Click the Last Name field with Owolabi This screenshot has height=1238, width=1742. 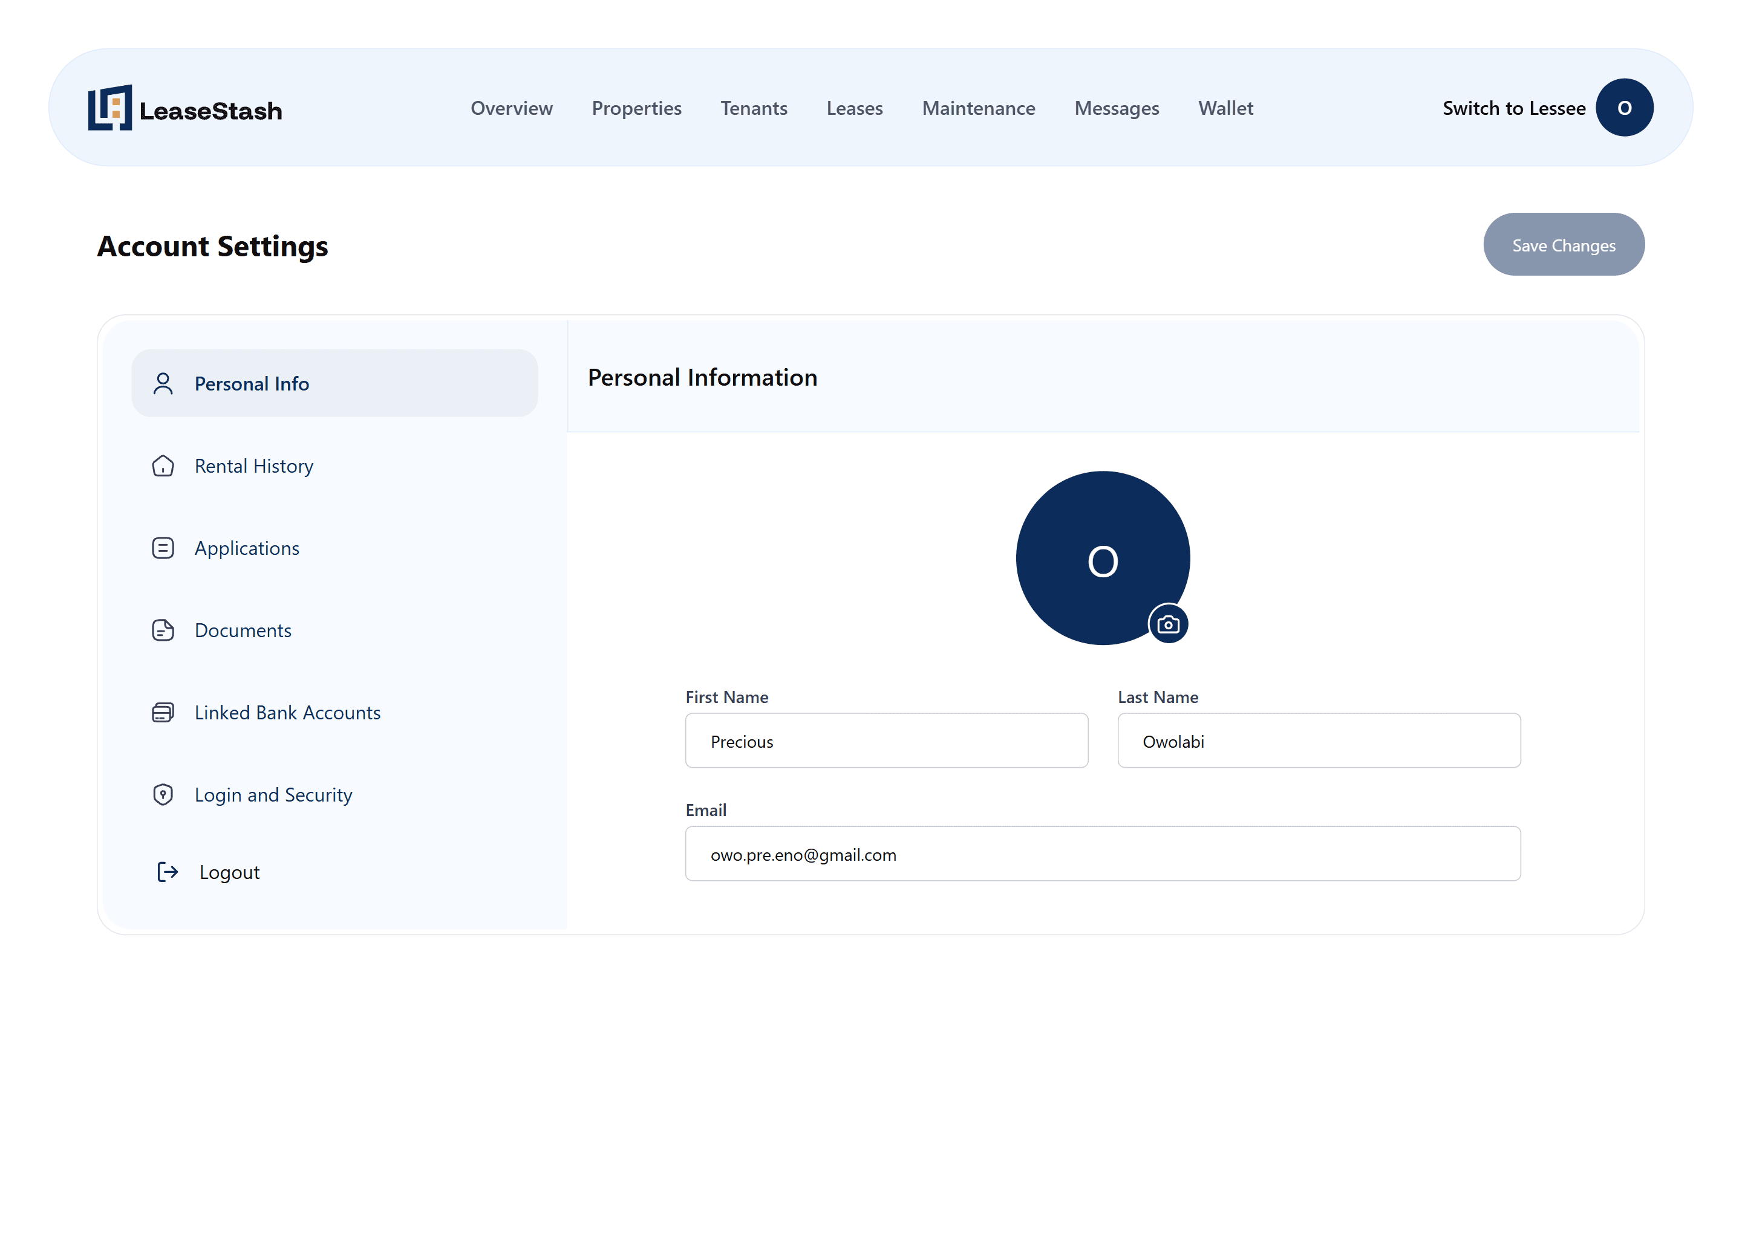pyautogui.click(x=1319, y=741)
